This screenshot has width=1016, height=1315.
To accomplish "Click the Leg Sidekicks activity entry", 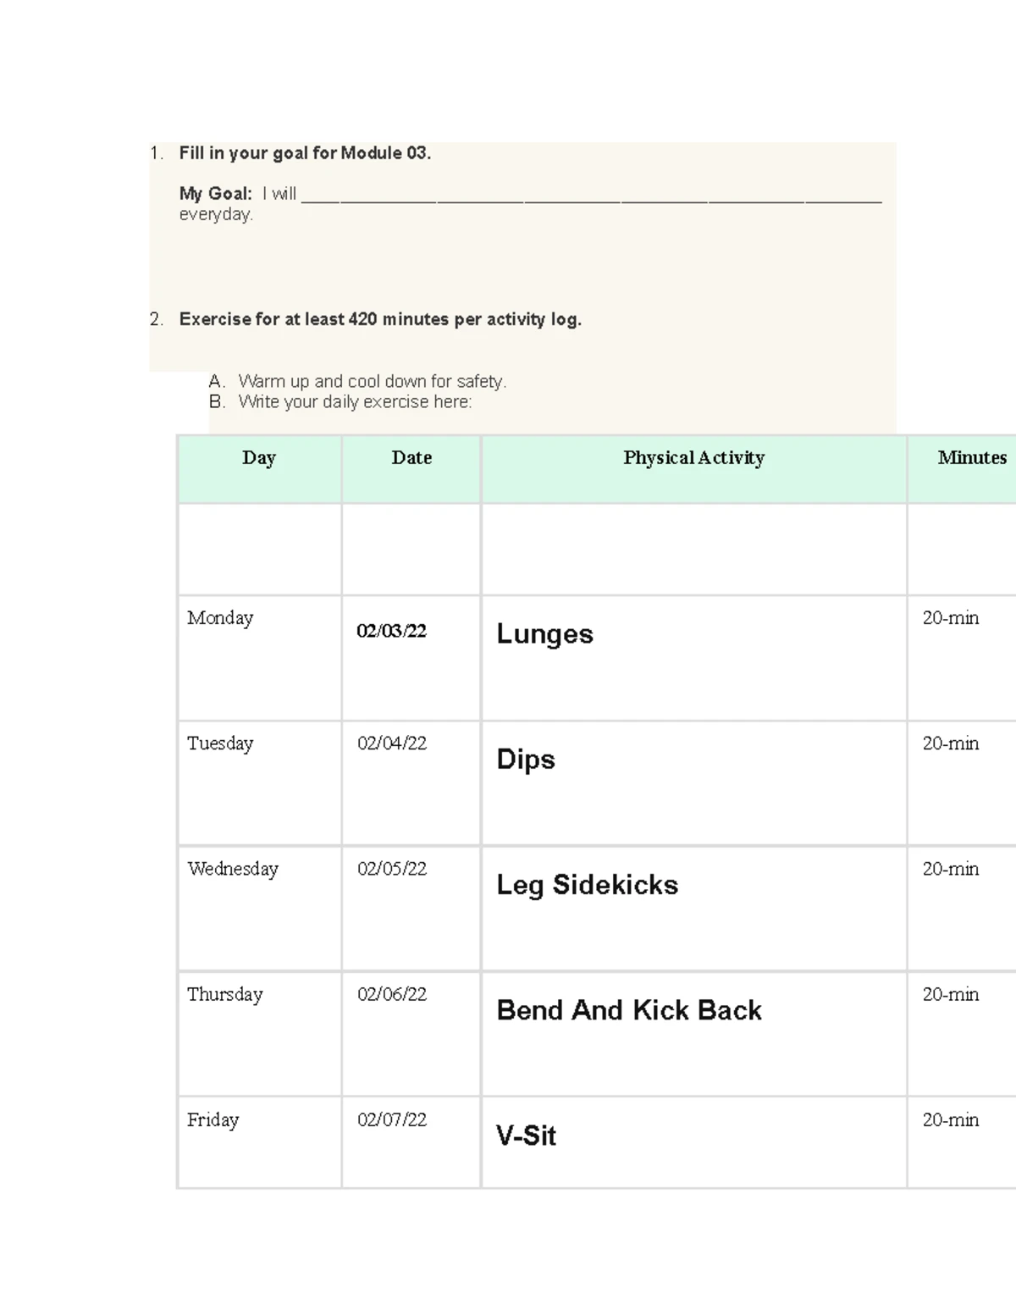I will [587, 885].
